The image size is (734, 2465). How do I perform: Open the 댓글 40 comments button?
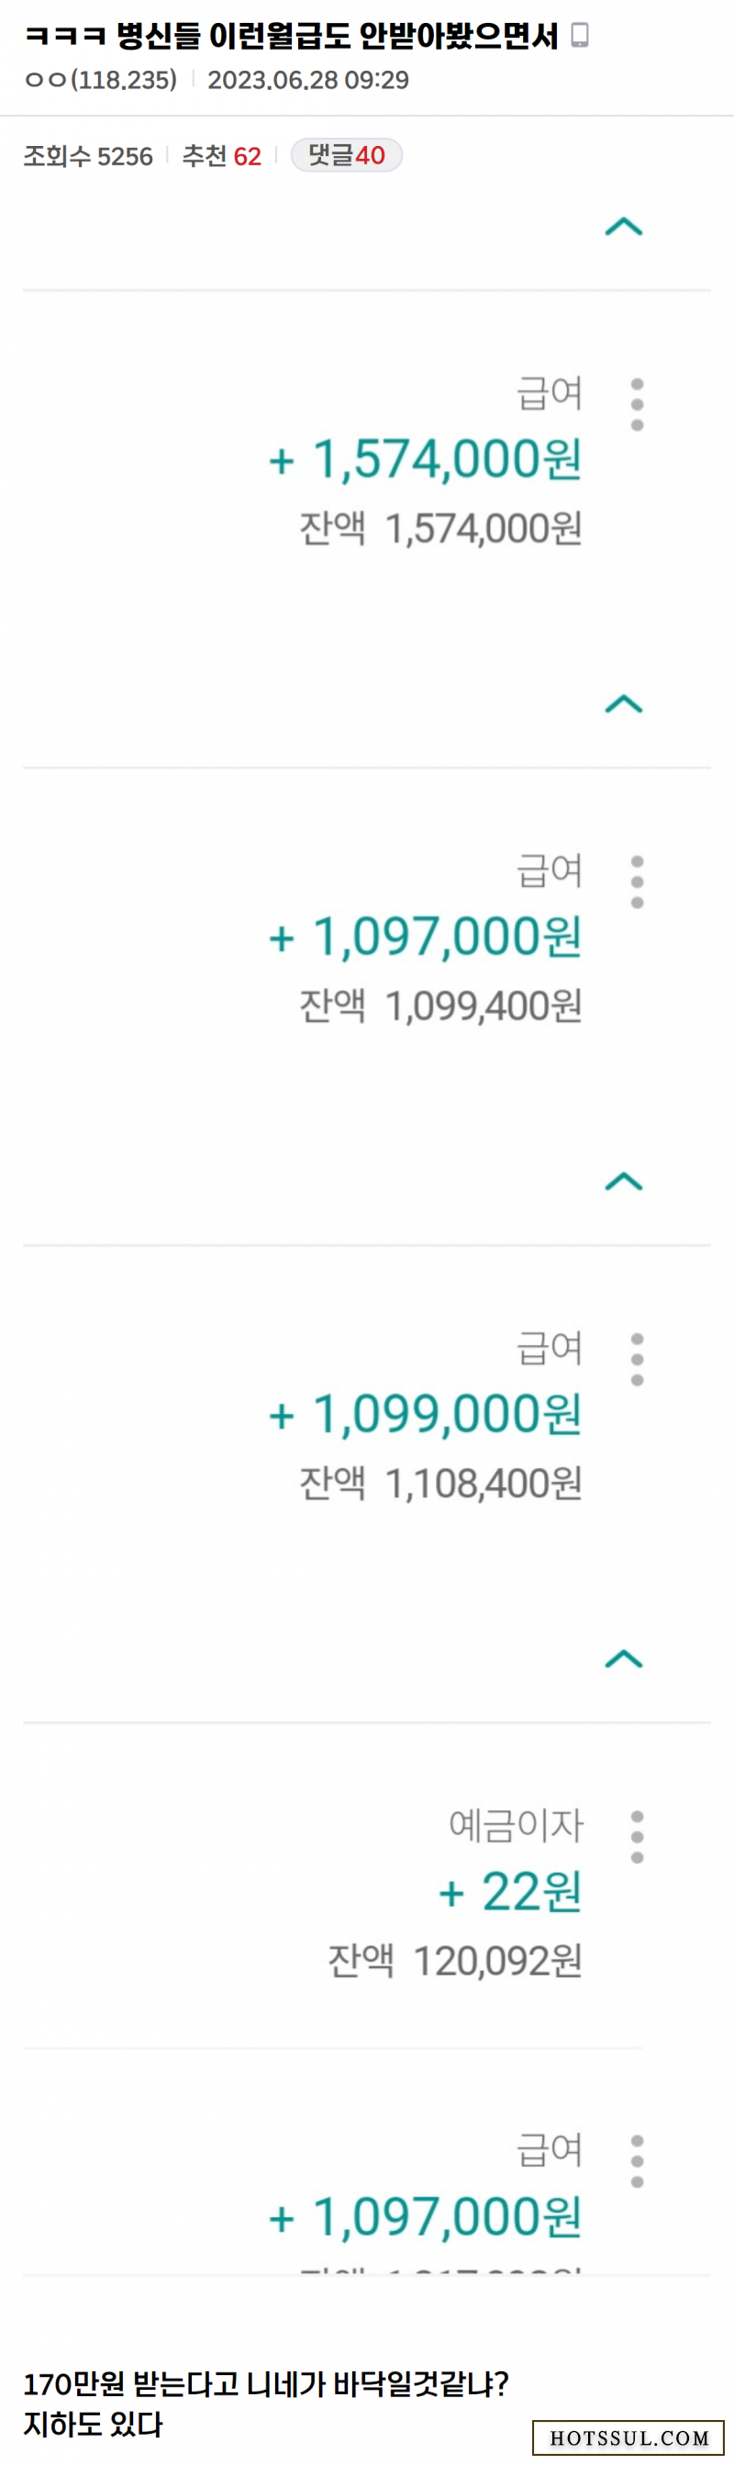coord(347,155)
